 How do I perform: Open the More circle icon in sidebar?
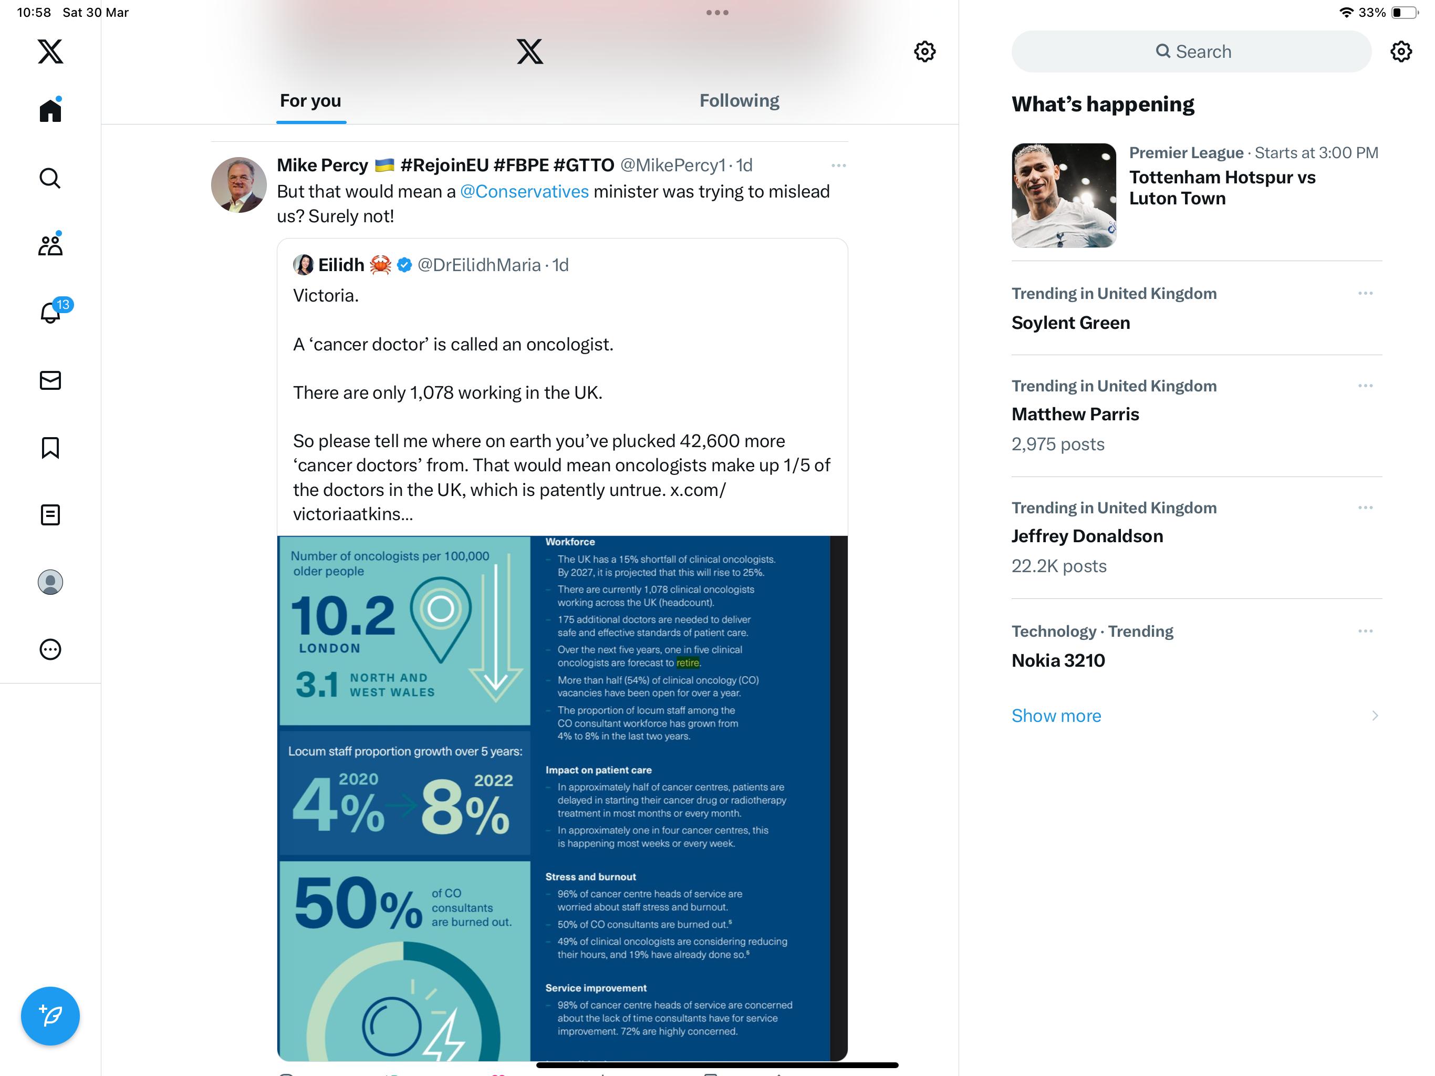tap(50, 649)
